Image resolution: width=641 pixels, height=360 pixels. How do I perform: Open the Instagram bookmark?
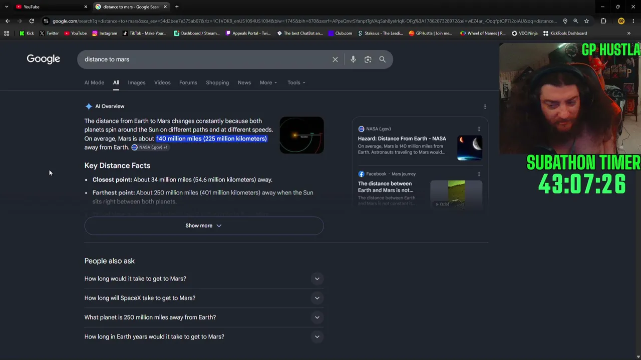105,33
